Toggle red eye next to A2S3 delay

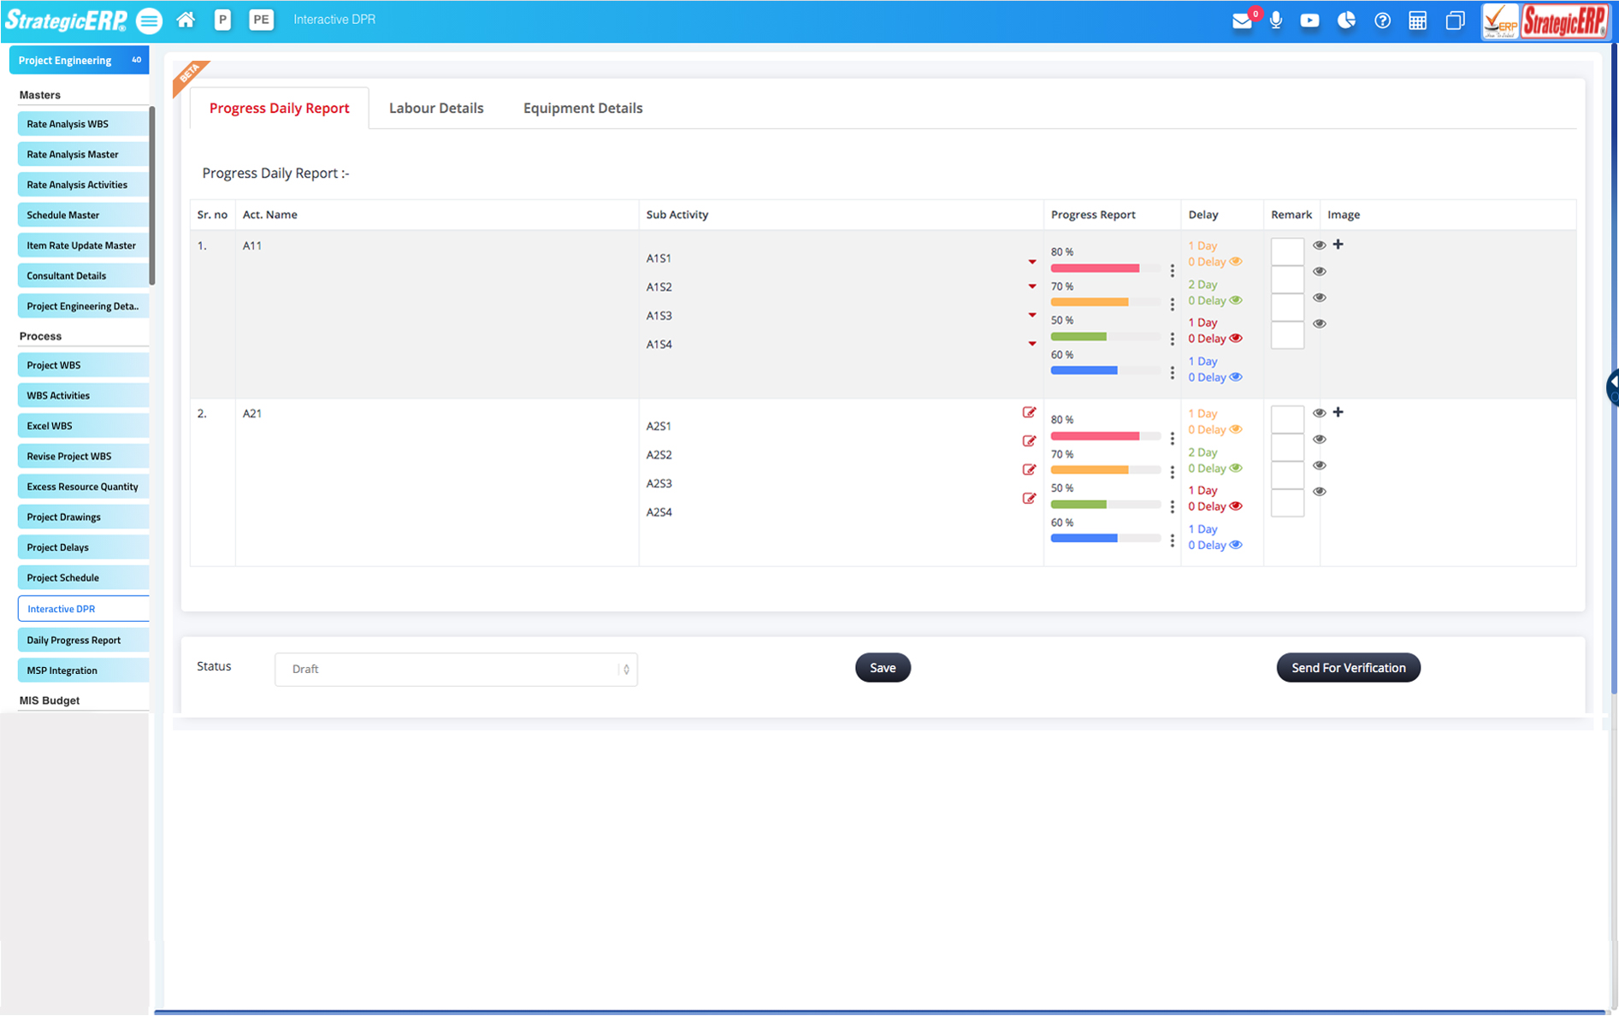[1236, 506]
